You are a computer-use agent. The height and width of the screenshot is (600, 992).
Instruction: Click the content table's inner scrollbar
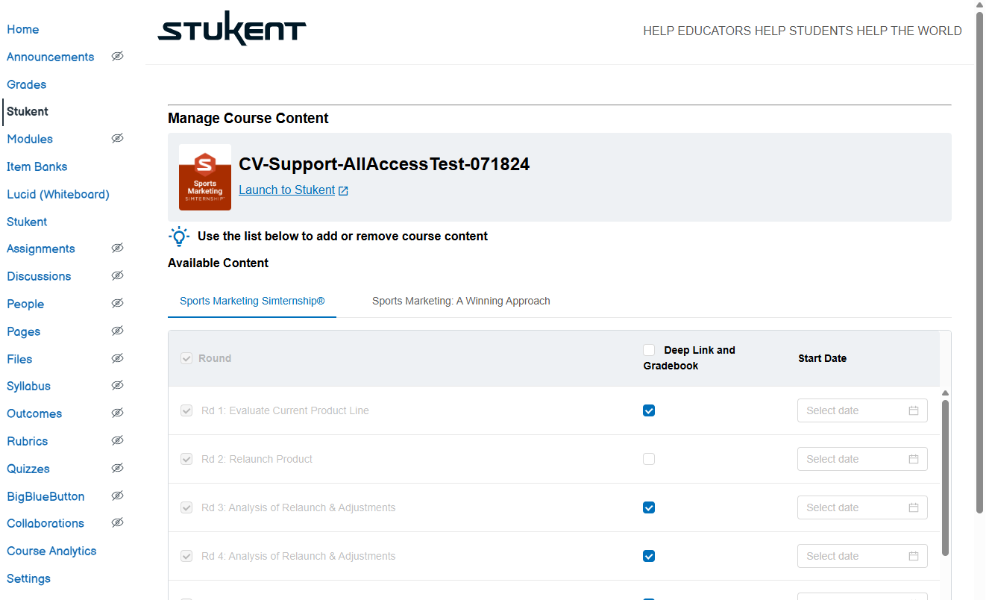point(946,478)
